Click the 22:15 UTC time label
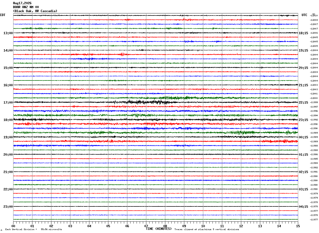Screen dimensions: 319x233 coord(303,102)
